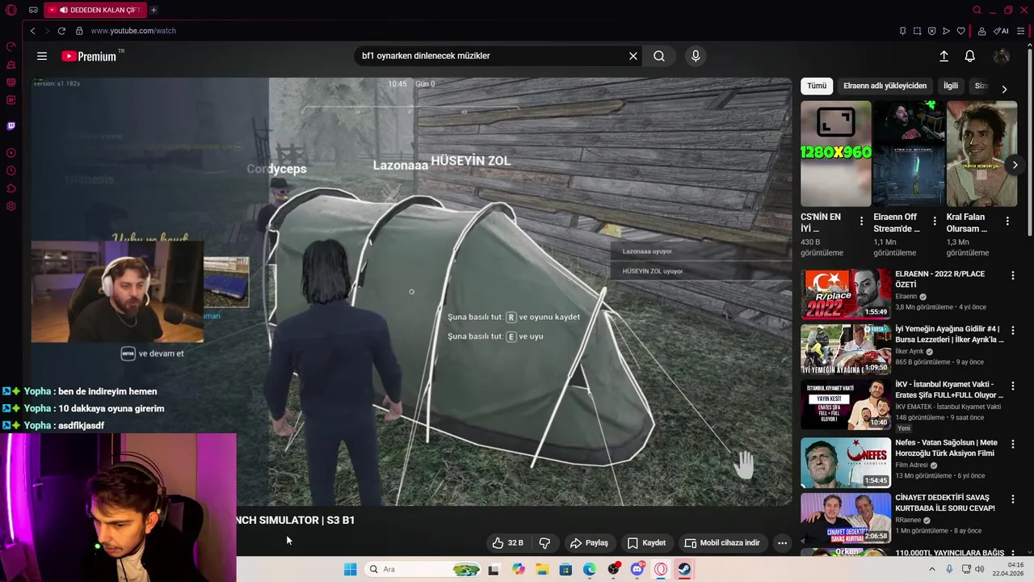Viewport: 1034px width, 582px height.
Task: Open the Aria AI button
Action: coord(1002,31)
